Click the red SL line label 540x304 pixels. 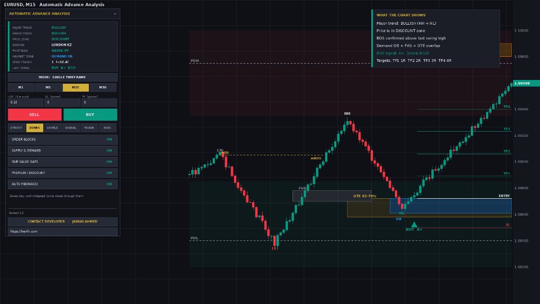point(507,225)
